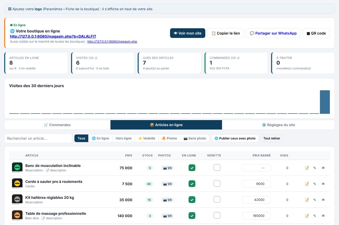339x225 pixels.
Task: Click the eye icon on Kit haltères réglables row
Action: click(323, 200)
